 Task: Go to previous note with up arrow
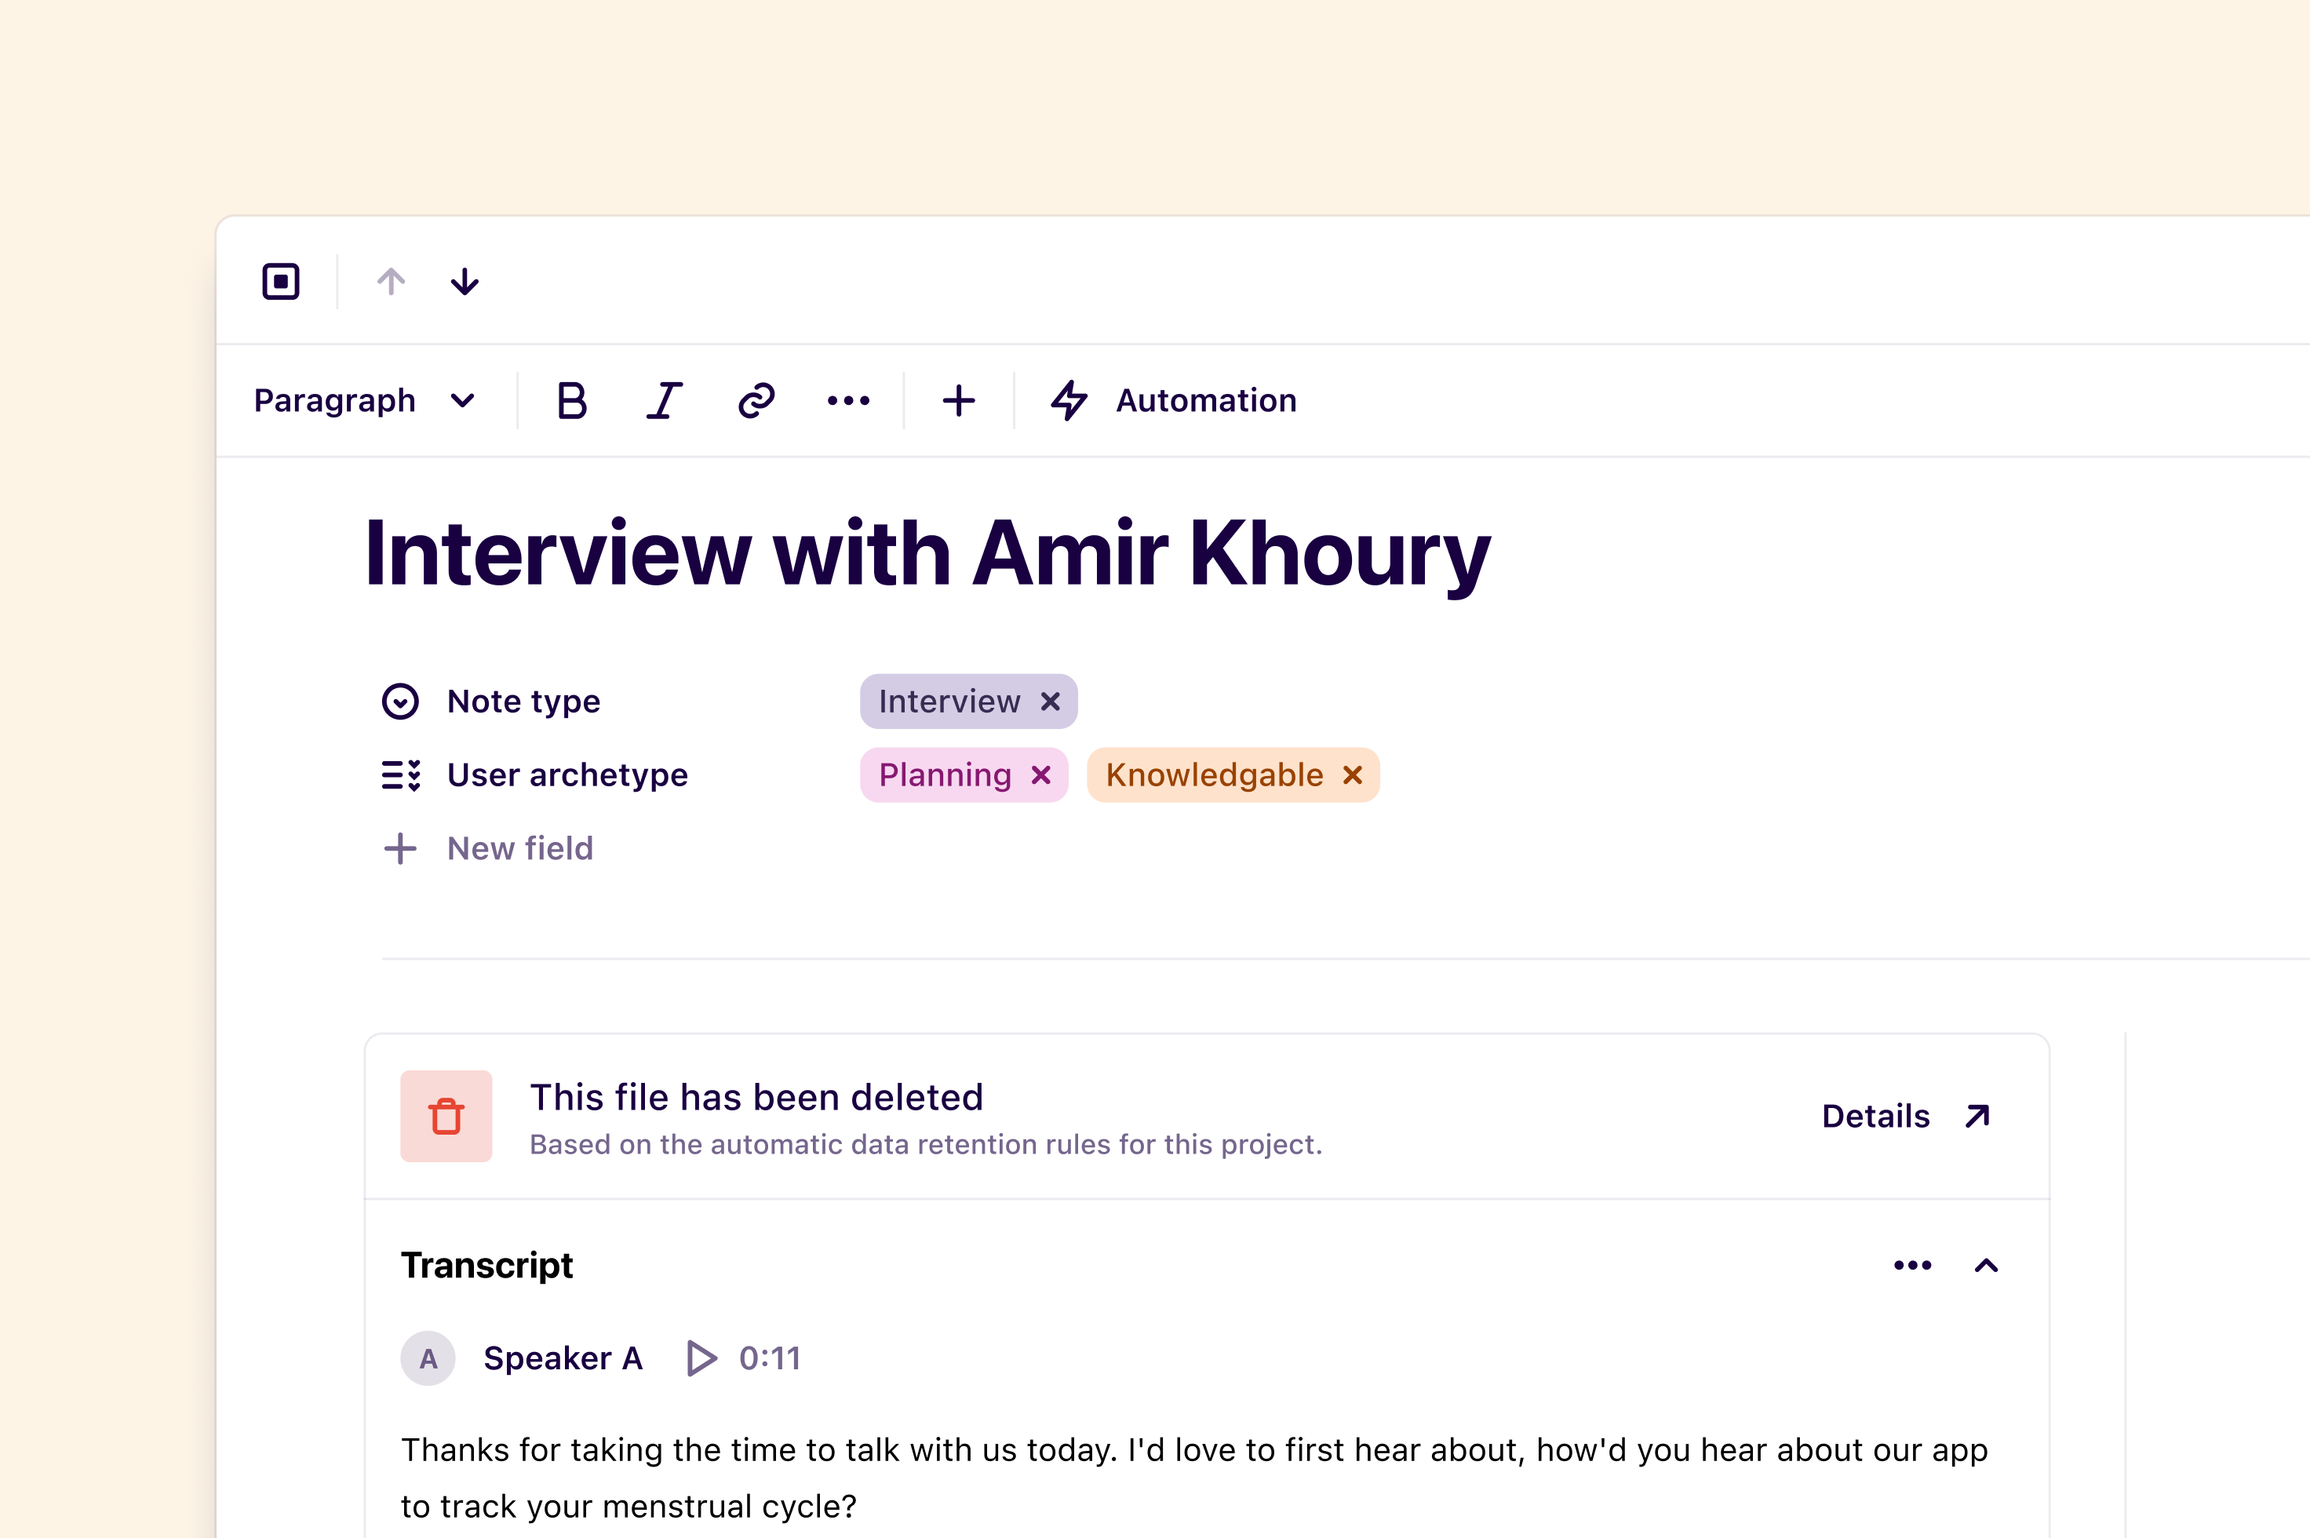click(x=391, y=282)
